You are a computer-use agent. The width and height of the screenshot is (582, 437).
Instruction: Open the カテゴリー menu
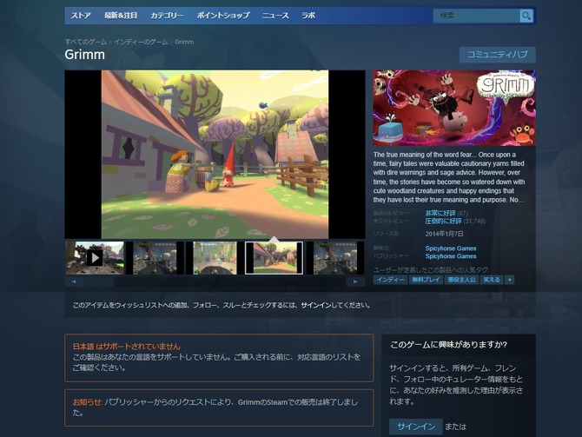(x=167, y=16)
